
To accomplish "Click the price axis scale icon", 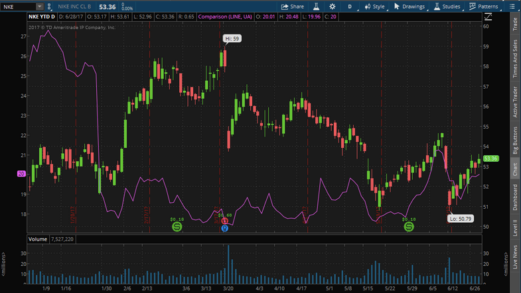I will 488,17.
